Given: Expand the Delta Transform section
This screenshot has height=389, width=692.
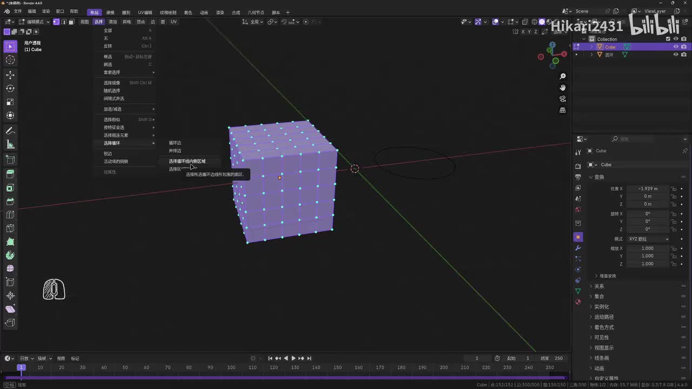Looking at the screenshot, I should [608, 276].
